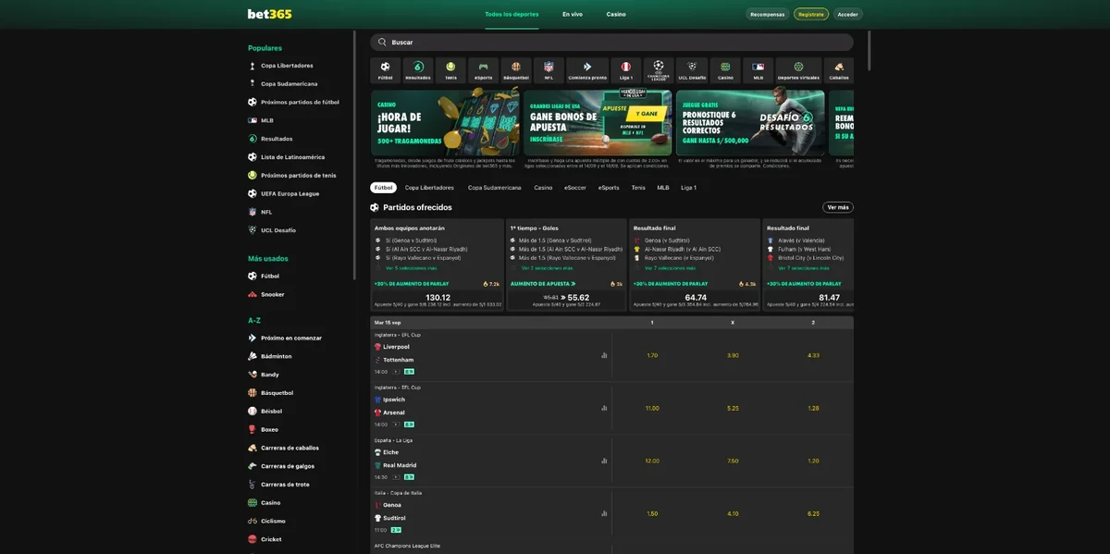This screenshot has width=1110, height=554.
Task: Open the NFL shield icon in carousel
Action: click(549, 70)
